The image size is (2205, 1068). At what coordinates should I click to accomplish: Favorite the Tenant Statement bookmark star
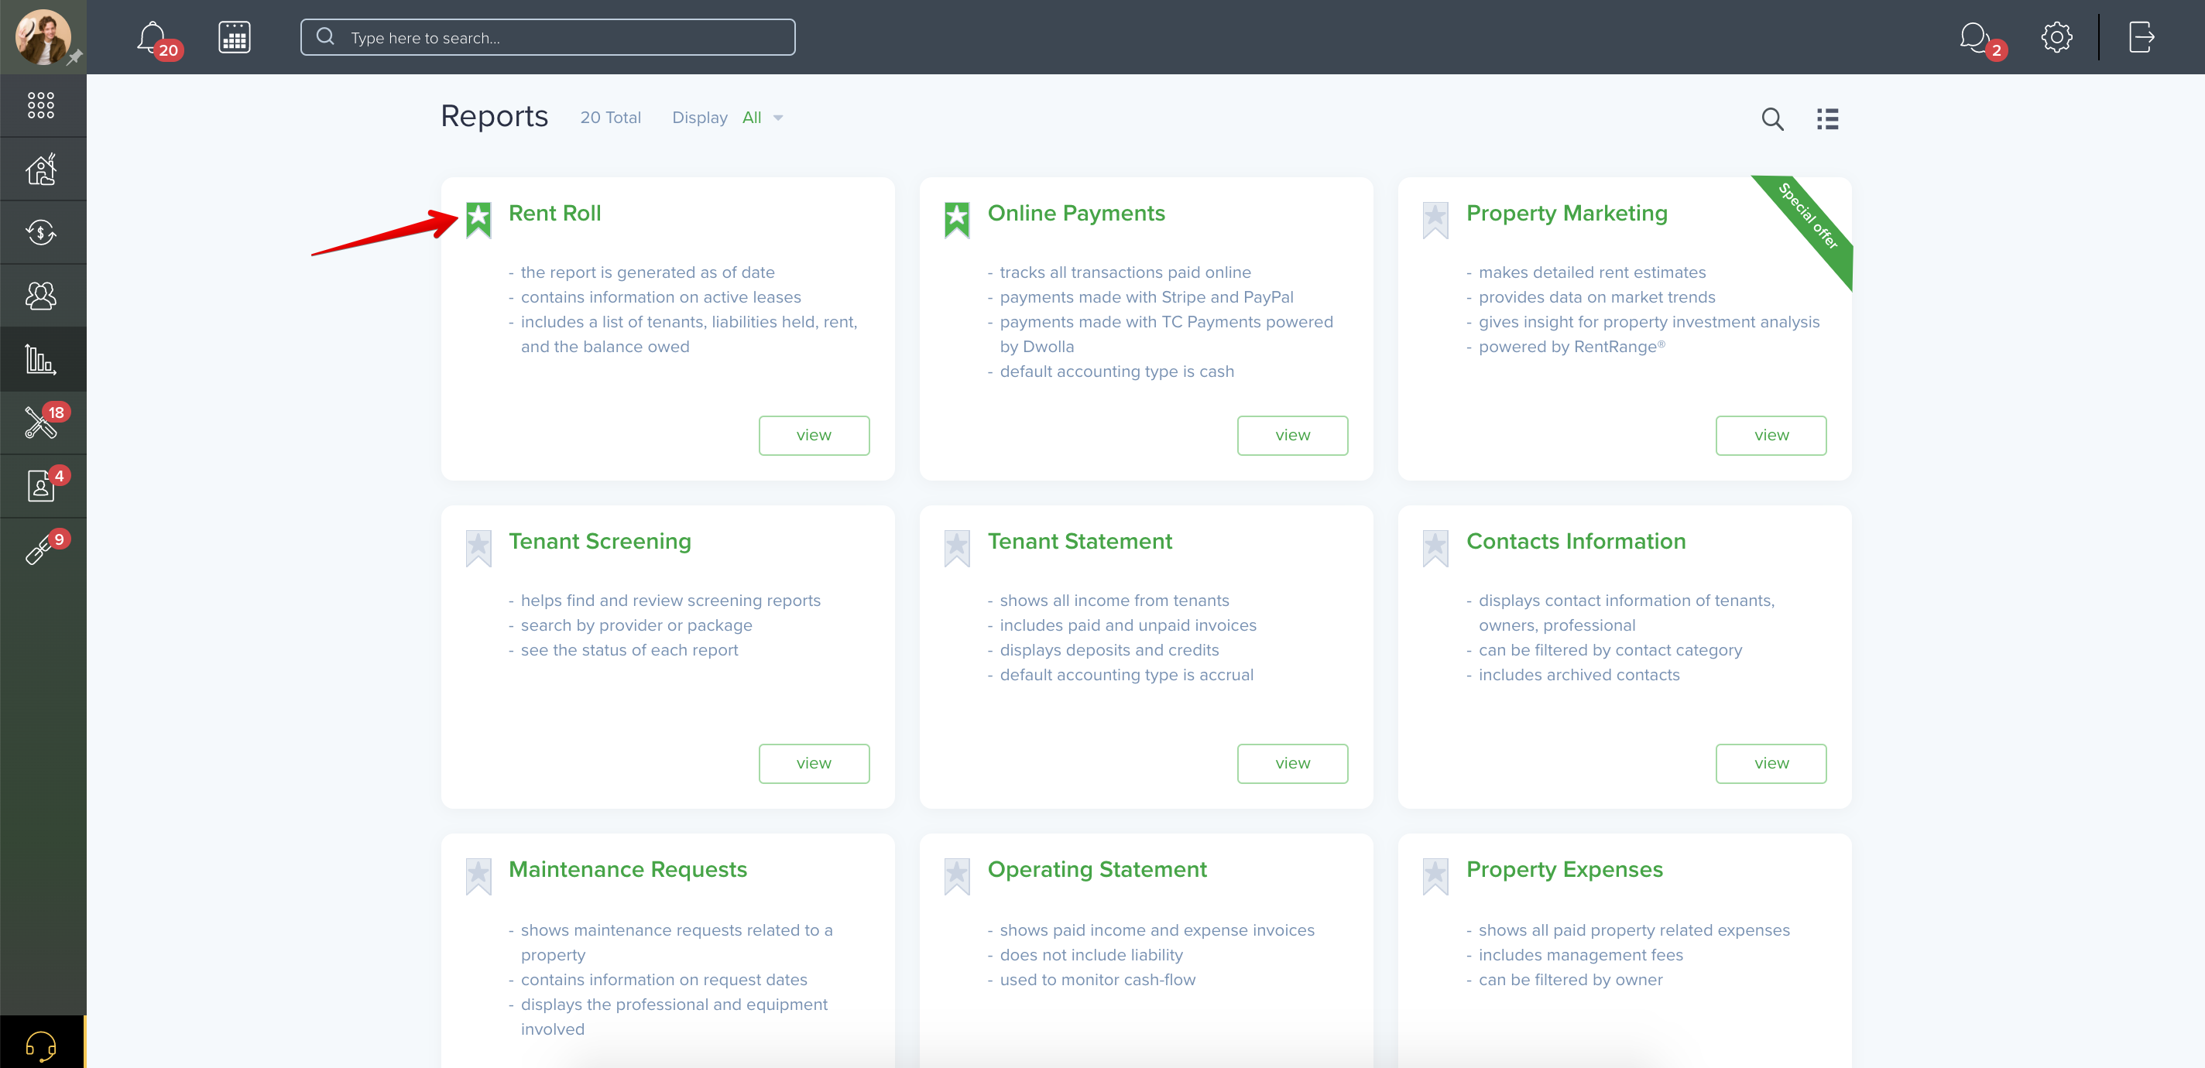pos(957,549)
